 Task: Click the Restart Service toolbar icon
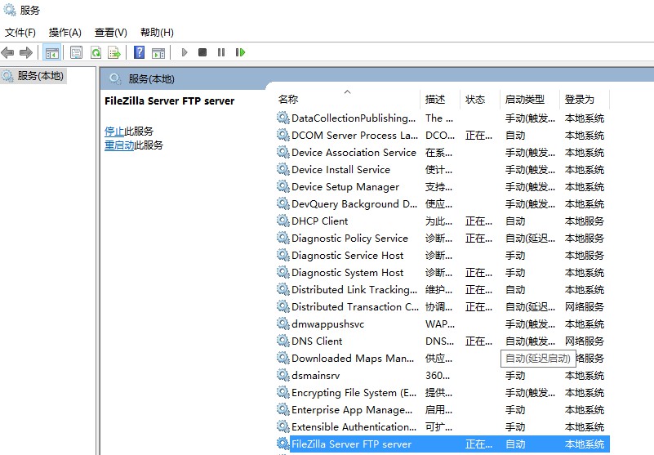(x=240, y=52)
